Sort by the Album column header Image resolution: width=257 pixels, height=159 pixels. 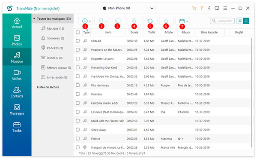pos(185,32)
